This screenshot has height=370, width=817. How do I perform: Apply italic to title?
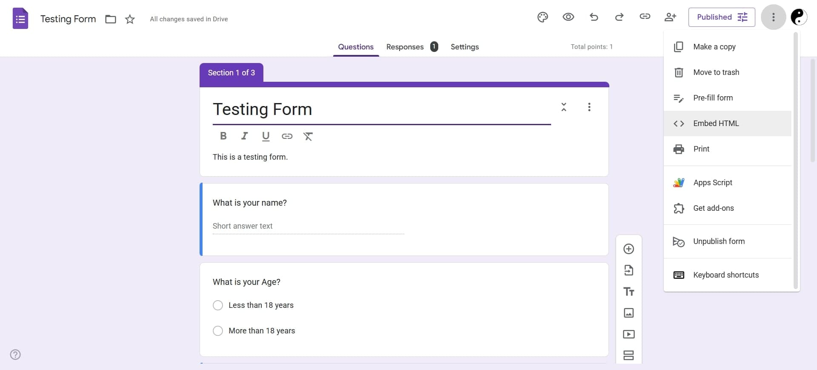coord(244,136)
